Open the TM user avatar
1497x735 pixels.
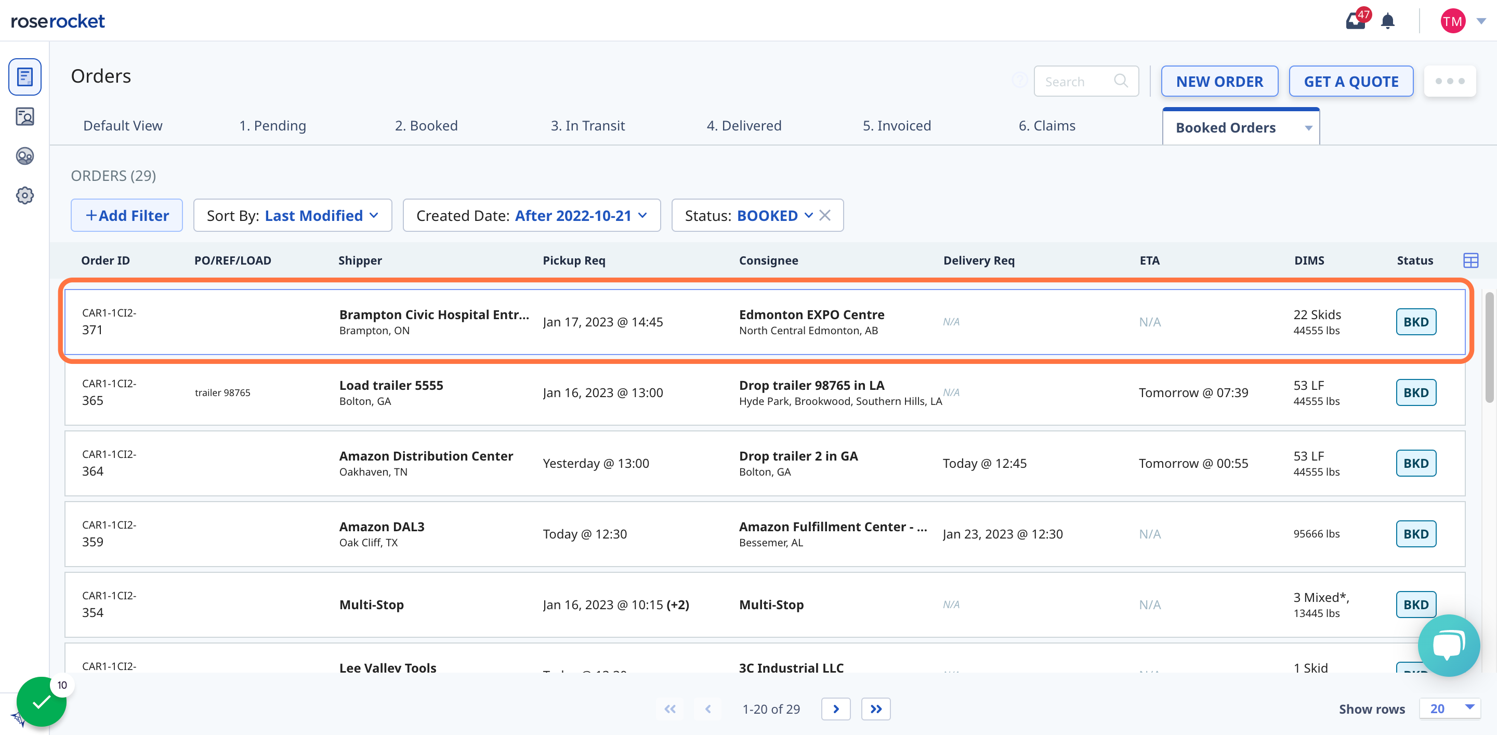(x=1452, y=21)
